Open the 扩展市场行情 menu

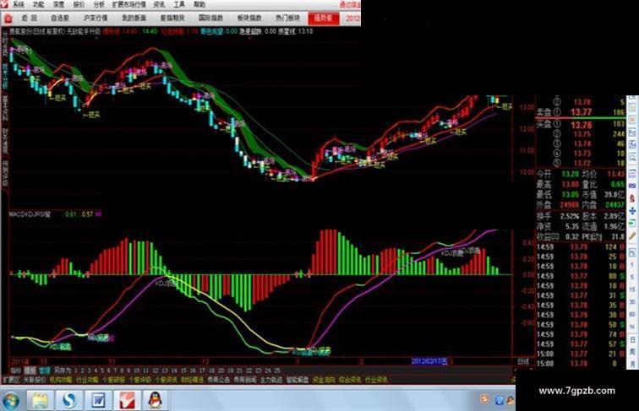point(128,5)
